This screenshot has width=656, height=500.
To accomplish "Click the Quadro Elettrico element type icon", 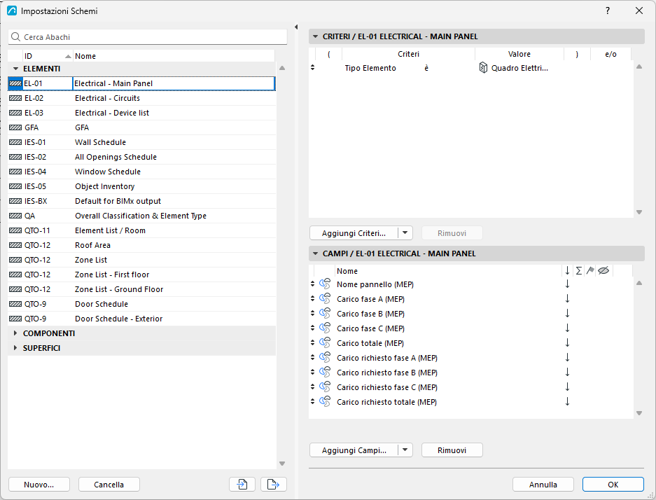I will point(483,68).
